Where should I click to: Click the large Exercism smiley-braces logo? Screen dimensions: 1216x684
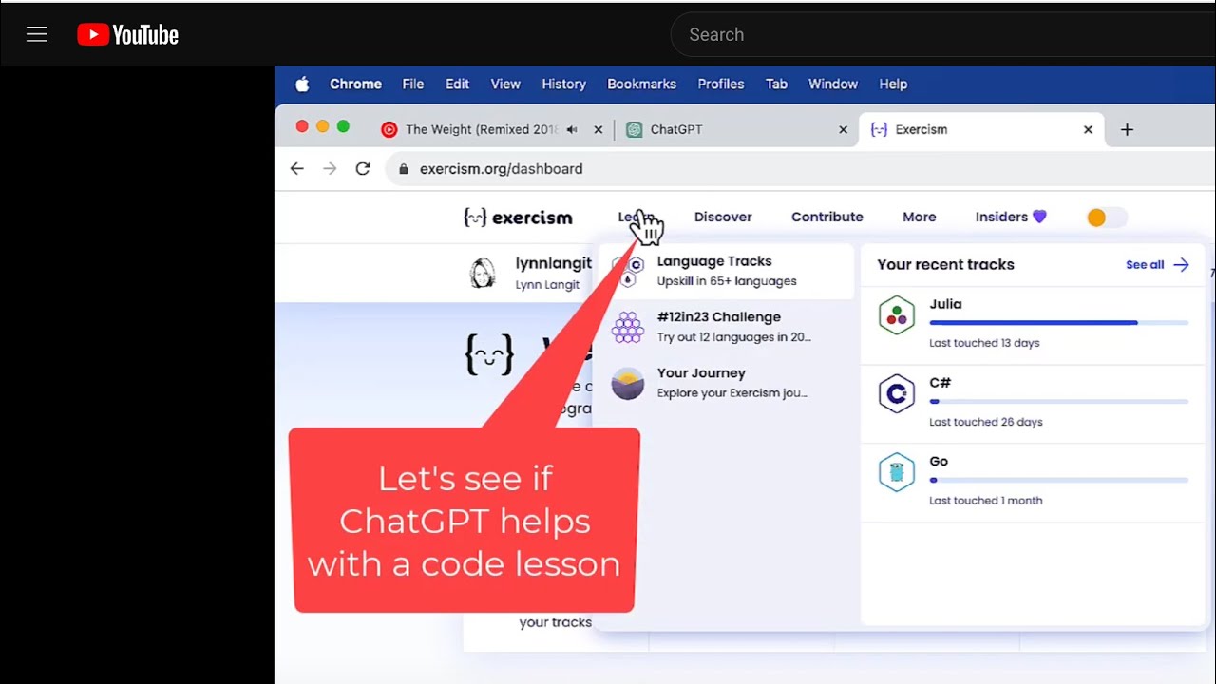(x=489, y=355)
